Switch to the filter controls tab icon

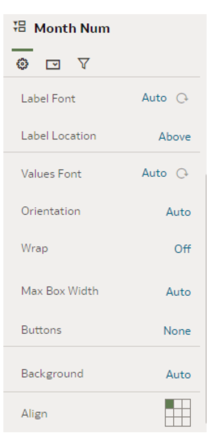tap(53, 65)
